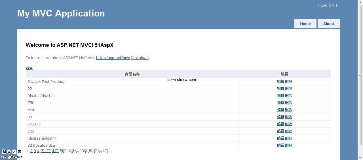Delete the fffff product row
The image size is (363, 160).
[x=288, y=103]
